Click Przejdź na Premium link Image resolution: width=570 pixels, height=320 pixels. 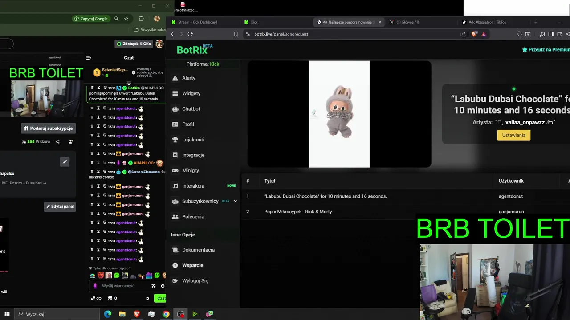point(546,50)
